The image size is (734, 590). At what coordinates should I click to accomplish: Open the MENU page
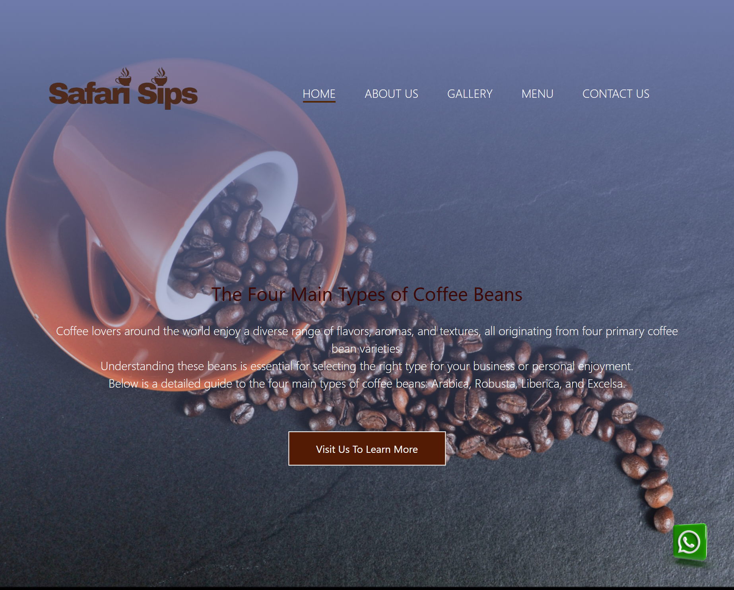pos(537,94)
